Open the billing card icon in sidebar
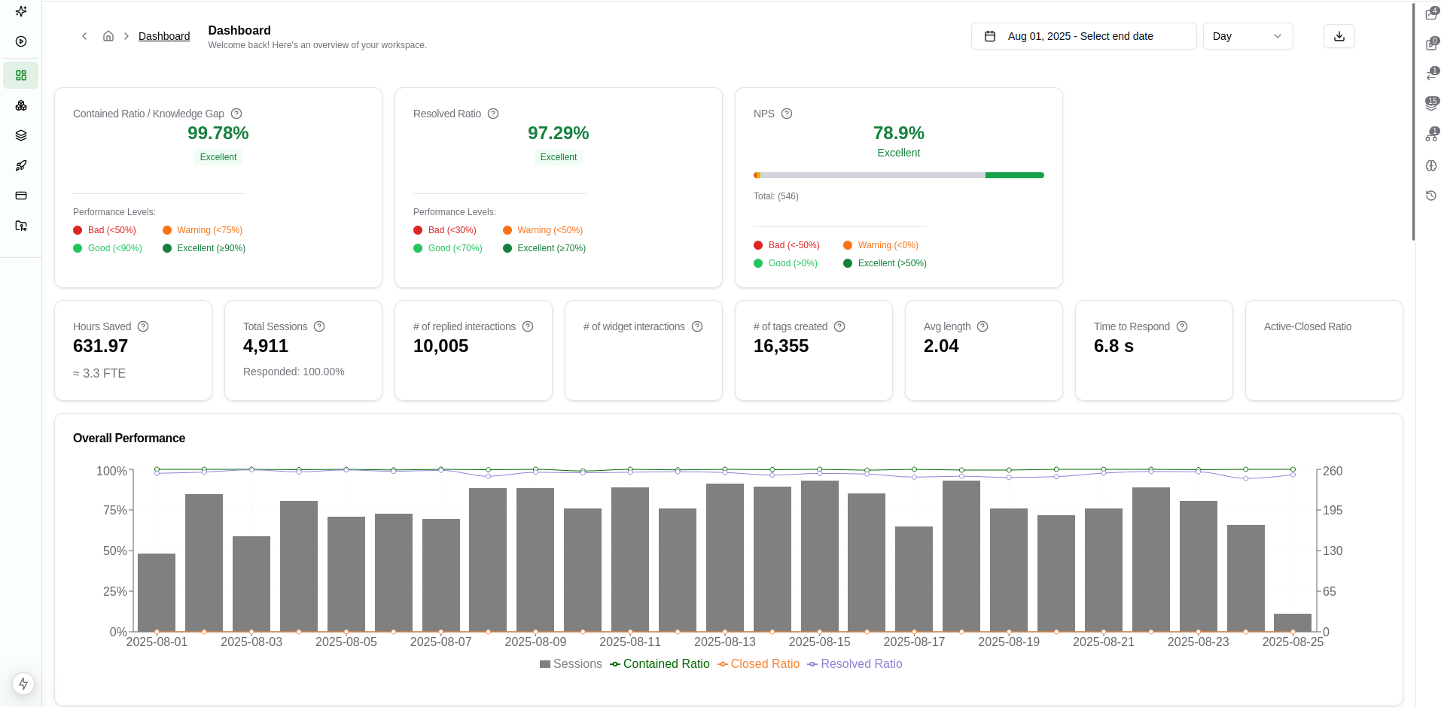The width and height of the screenshot is (1441, 707). 20,196
